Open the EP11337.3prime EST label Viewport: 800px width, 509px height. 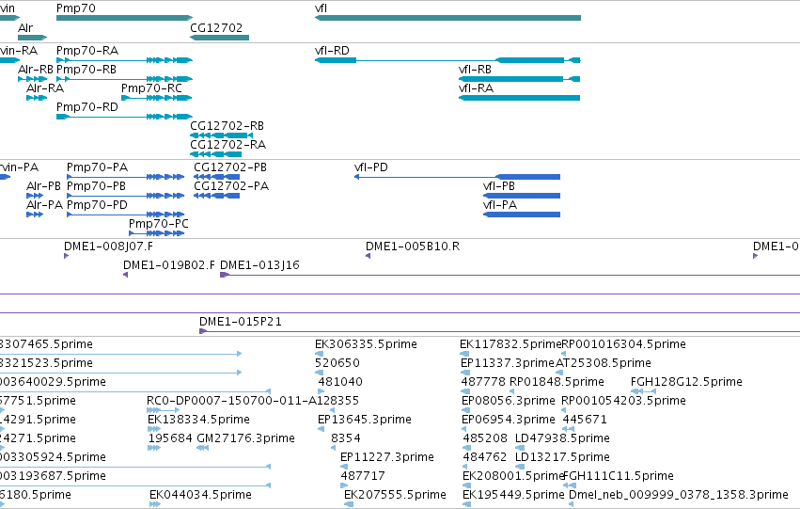tap(507, 363)
